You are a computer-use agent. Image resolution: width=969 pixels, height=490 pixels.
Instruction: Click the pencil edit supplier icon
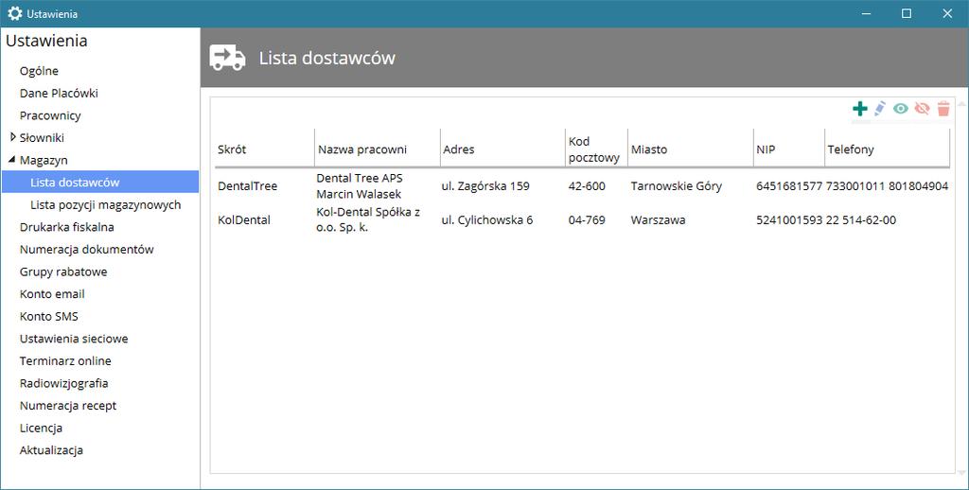pos(880,109)
